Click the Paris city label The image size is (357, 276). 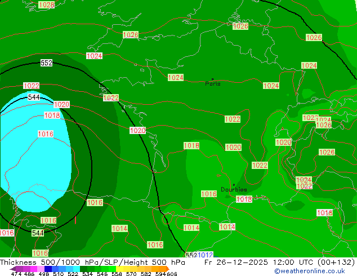click(x=213, y=83)
